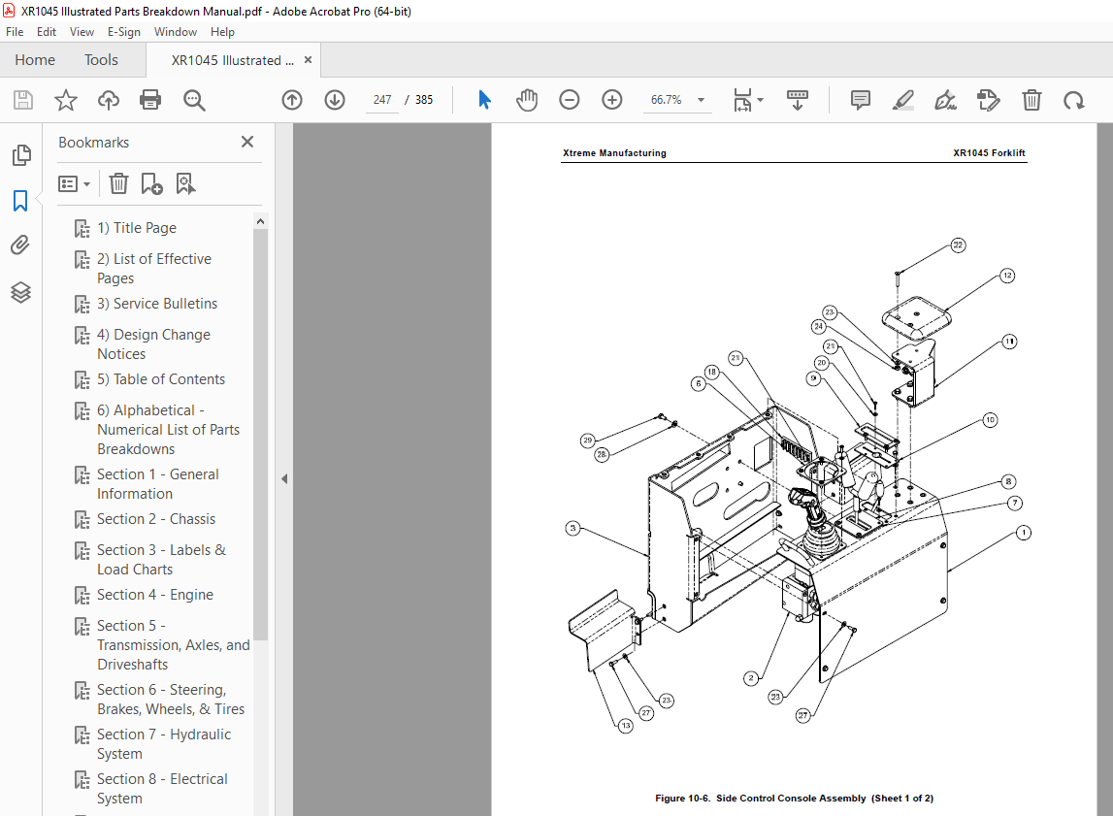The width and height of the screenshot is (1113, 816).
Task: Open the Layers side panel
Action: coord(20,292)
